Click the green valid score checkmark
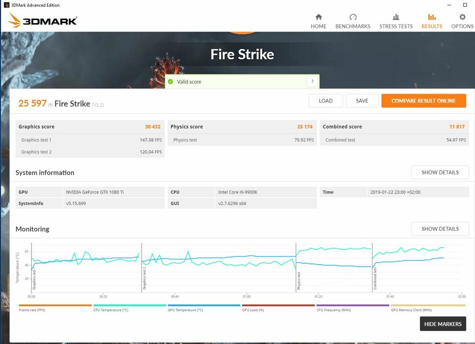Viewport: 475px width, 344px height. 171,82
